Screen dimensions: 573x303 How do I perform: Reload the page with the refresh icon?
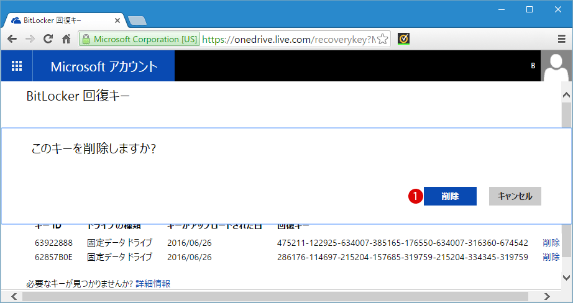point(48,38)
